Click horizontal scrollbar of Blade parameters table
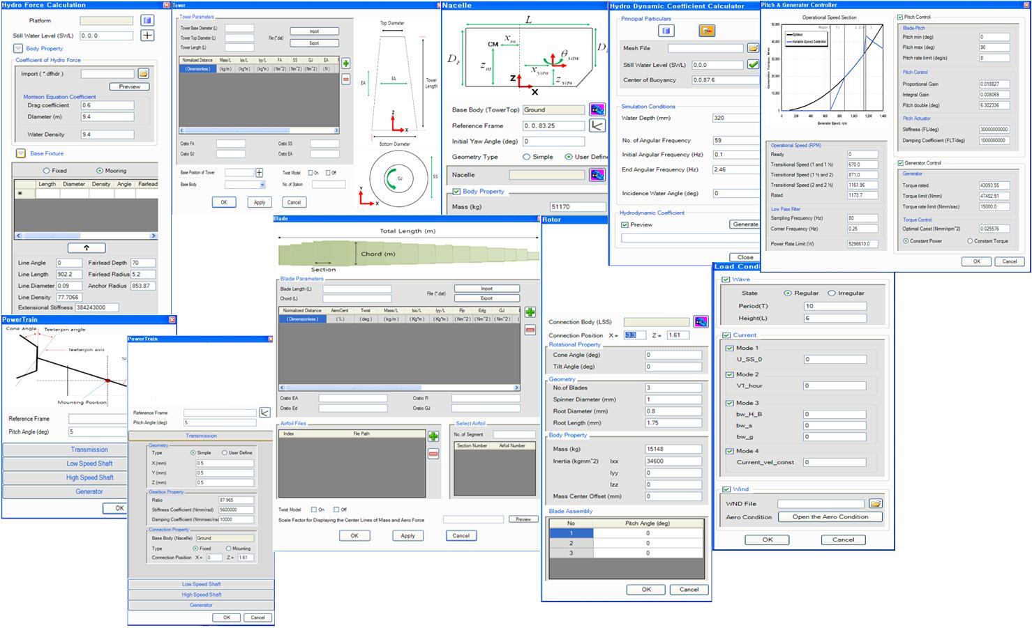 [399, 388]
